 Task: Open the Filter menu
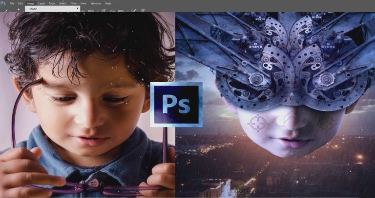click(74, 3)
